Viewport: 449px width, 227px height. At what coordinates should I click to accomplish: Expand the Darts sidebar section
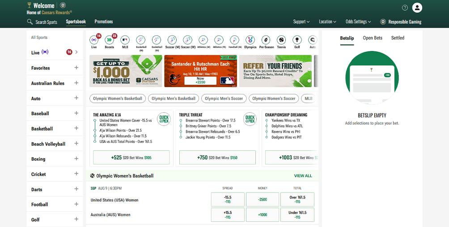(76, 189)
